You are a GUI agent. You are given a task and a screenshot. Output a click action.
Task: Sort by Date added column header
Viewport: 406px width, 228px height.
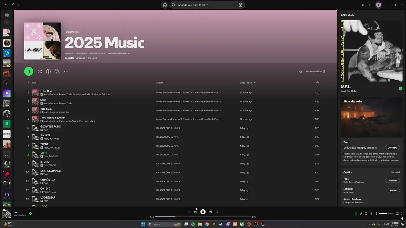246,83
